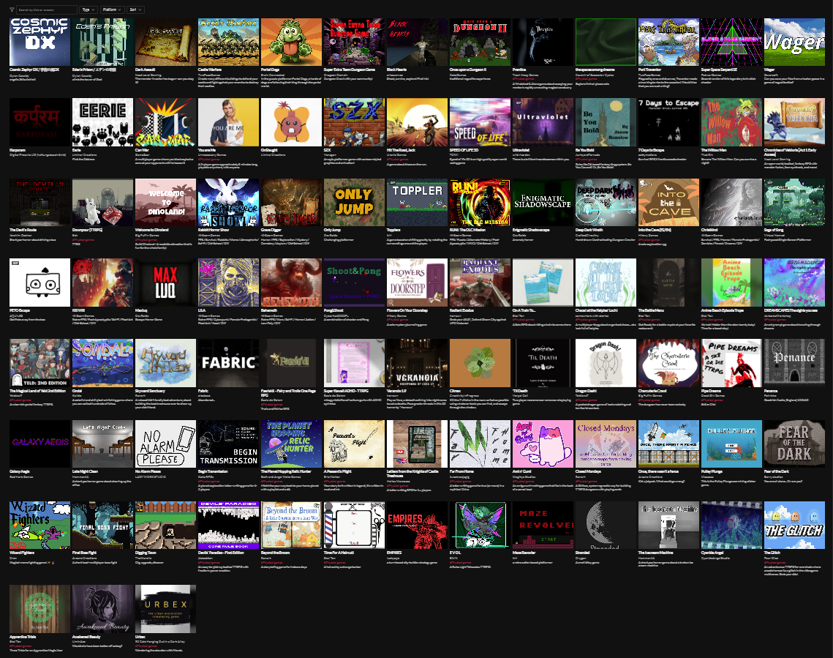Open the Penance game thumbnail
Viewport: 833px width, 658px height.
794,363
